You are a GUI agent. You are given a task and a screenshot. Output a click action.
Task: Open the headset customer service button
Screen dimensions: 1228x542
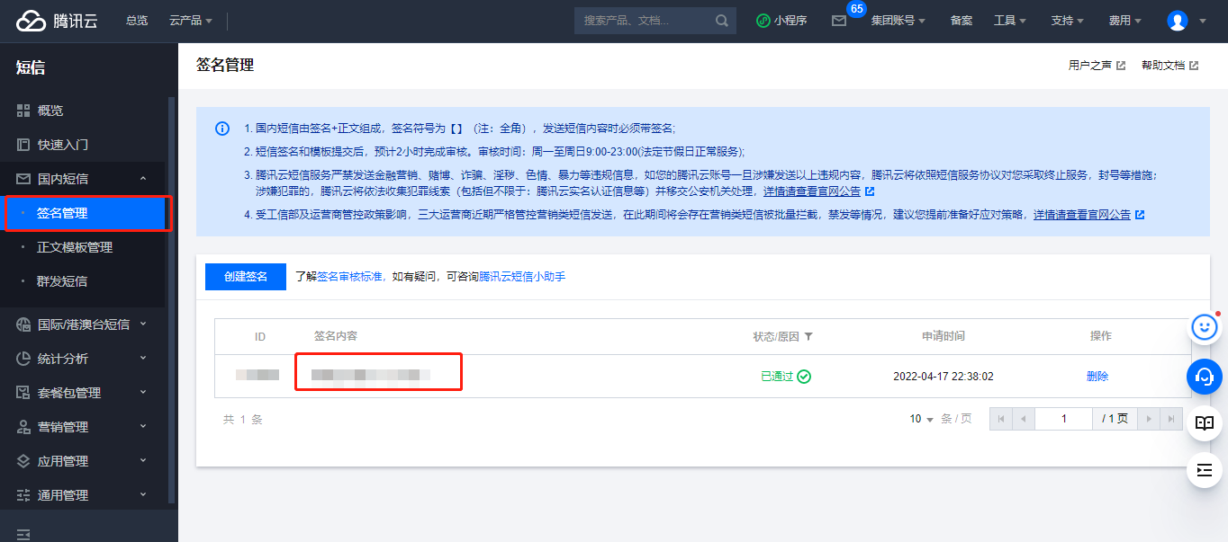(1205, 376)
